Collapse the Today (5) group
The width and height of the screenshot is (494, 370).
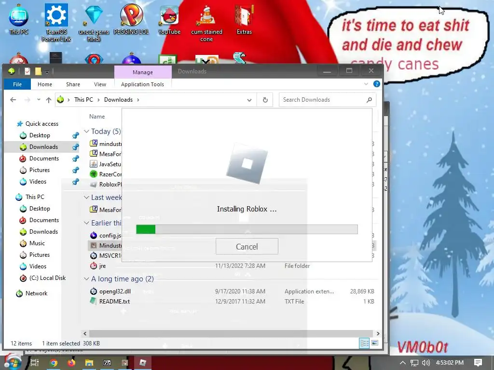(x=86, y=131)
